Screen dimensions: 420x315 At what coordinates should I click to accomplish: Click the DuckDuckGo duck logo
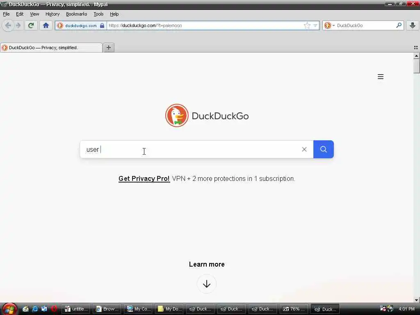tap(177, 115)
